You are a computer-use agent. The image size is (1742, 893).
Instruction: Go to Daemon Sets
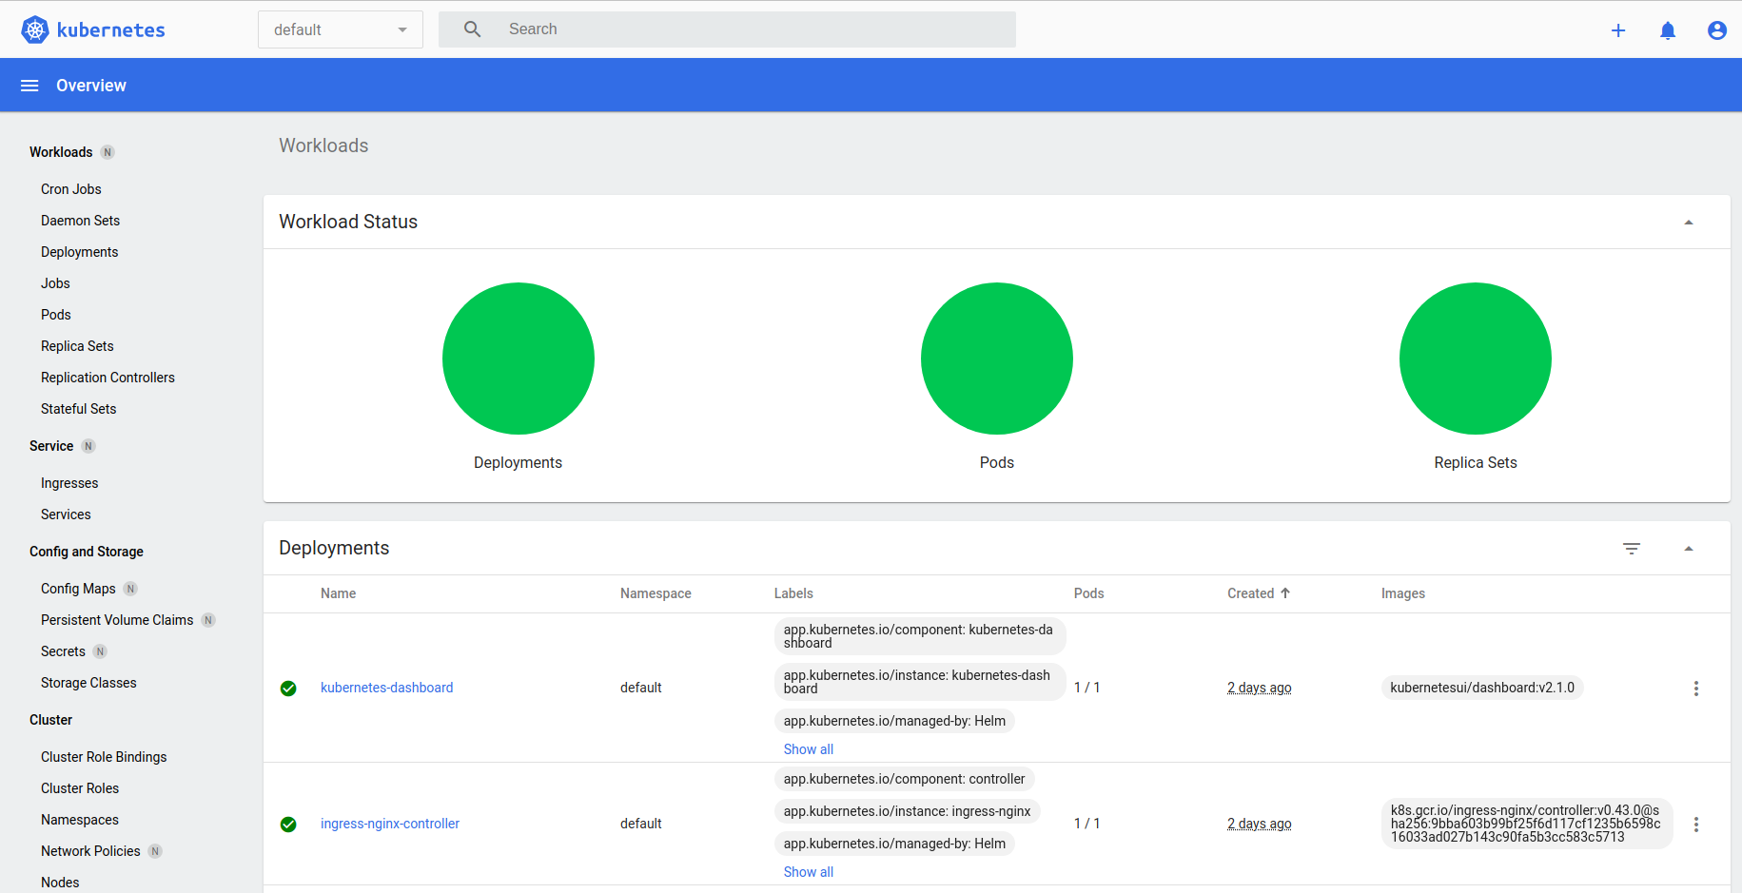[81, 221]
